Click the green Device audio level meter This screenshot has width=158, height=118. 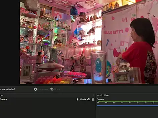coord(127,102)
